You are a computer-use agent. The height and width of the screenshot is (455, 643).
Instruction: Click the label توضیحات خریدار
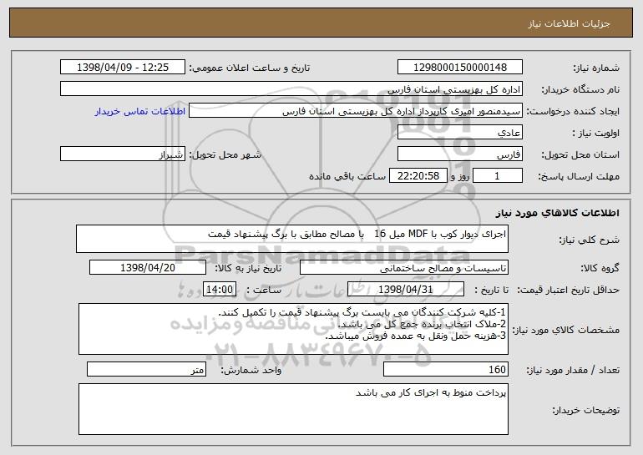(586, 410)
